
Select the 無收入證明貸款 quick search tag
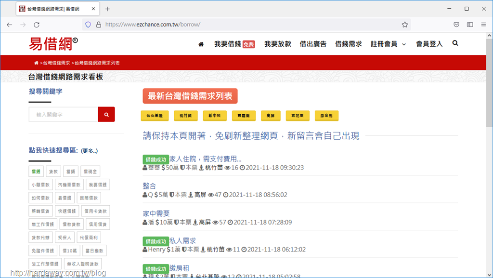[x=83, y=264]
